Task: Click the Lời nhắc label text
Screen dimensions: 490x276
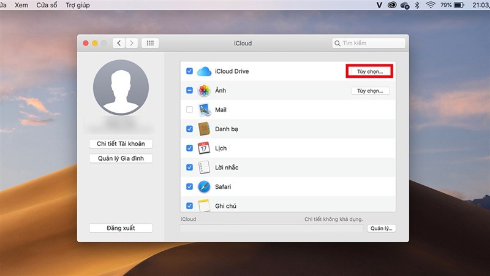Action: (x=227, y=167)
